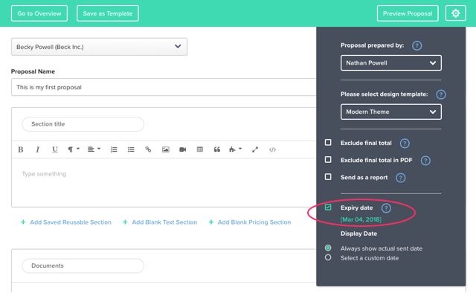Viewport: 476px width, 299px height.
Task: Apply italic formatting in the editor toolbar
Action: pos(38,149)
